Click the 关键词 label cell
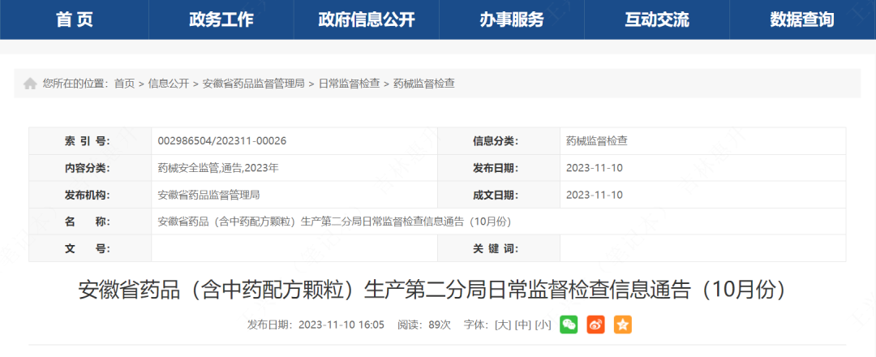The width and height of the screenshot is (876, 357). click(499, 248)
